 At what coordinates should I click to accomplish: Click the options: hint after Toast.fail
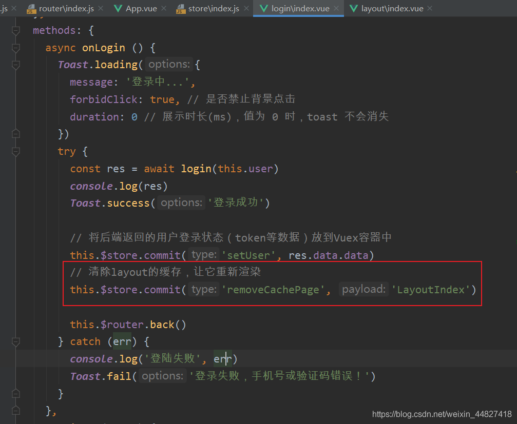[163, 376]
